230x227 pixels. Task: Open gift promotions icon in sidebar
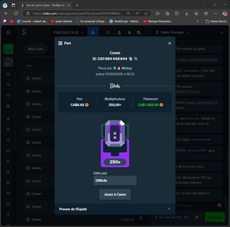[x=8, y=161]
